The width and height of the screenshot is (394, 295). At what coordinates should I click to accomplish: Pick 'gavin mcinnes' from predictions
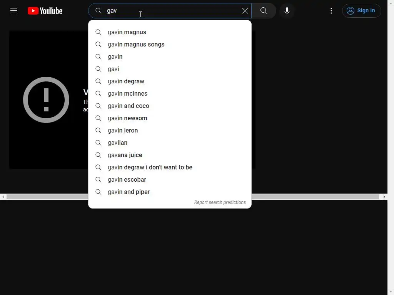click(170, 94)
